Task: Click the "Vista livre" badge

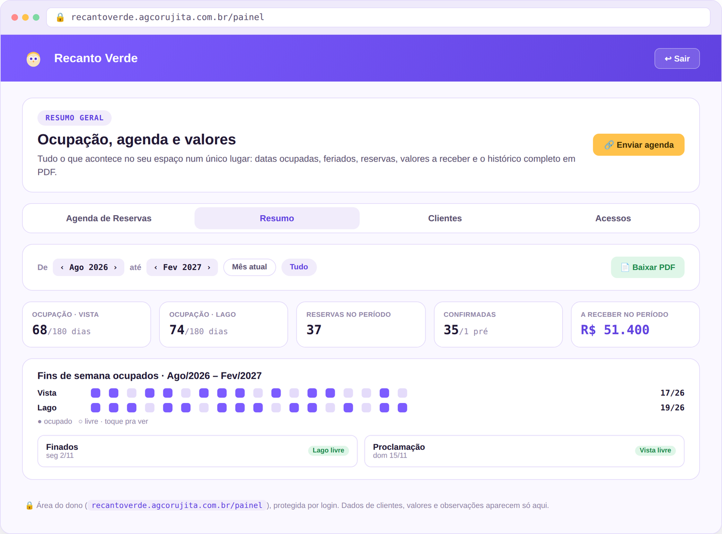Action: 655,450
